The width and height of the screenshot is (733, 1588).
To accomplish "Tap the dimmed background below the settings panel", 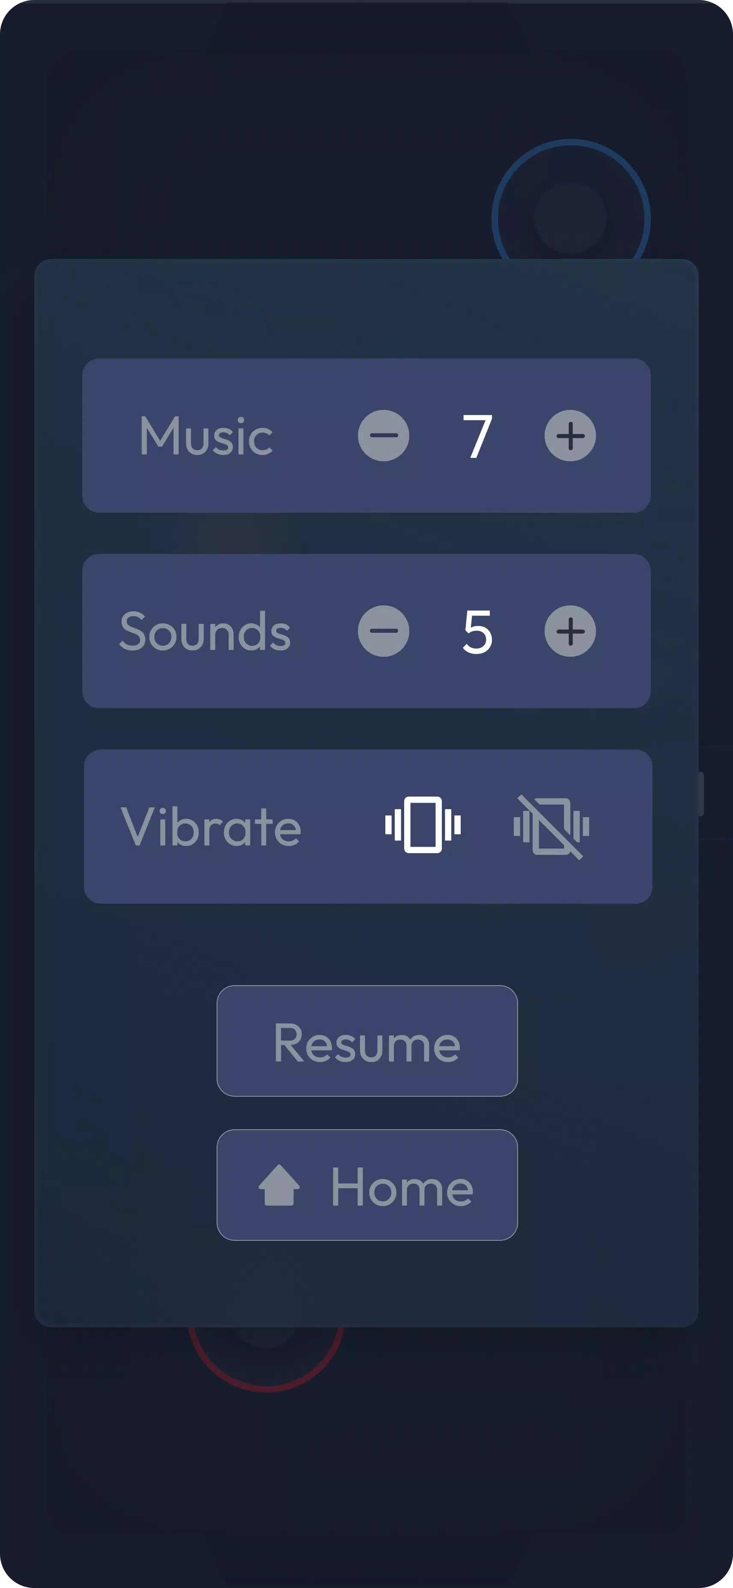I will [x=431, y=1467].
